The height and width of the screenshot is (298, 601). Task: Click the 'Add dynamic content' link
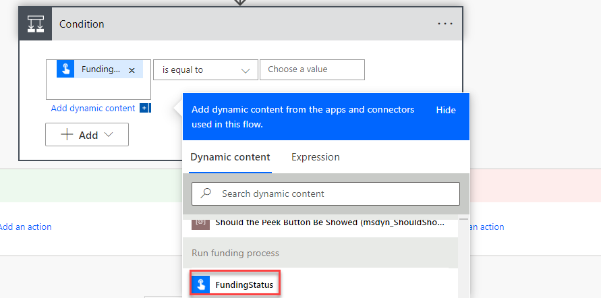(92, 109)
